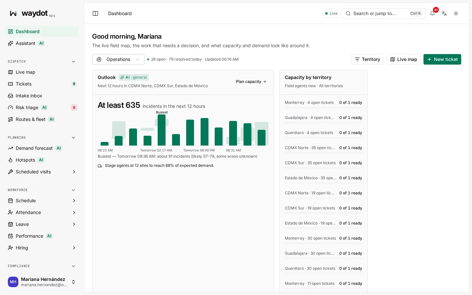Click the waydot logo icon
472x295 pixels.
13,13
